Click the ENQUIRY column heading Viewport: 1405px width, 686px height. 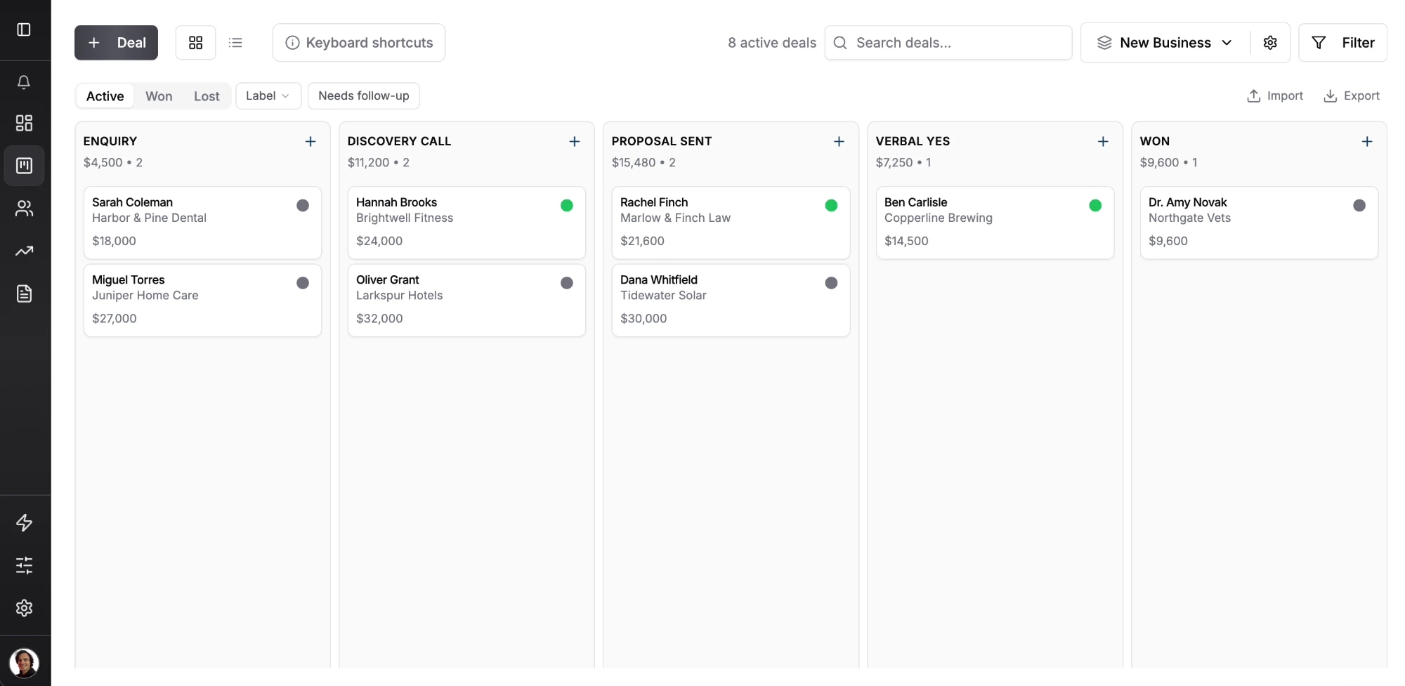pos(110,141)
